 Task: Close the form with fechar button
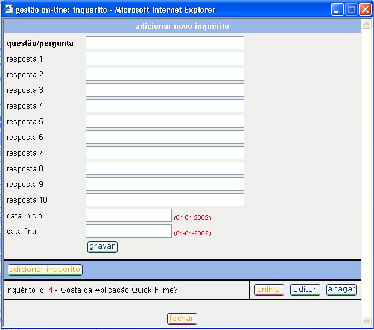[x=182, y=319]
